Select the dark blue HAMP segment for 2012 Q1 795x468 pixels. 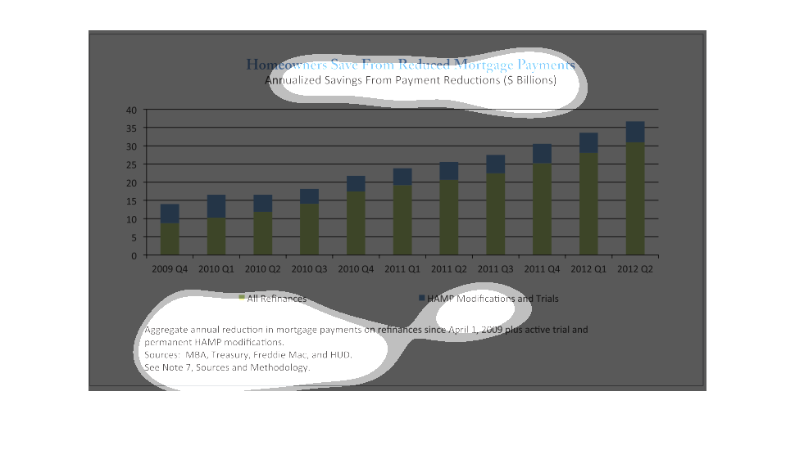(x=588, y=142)
